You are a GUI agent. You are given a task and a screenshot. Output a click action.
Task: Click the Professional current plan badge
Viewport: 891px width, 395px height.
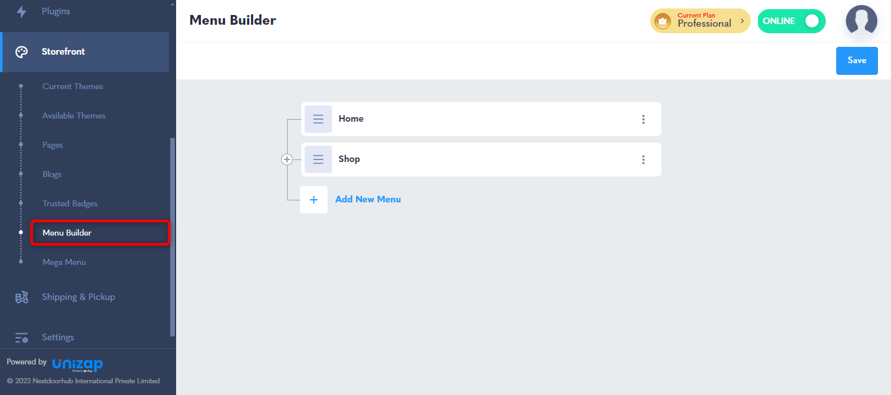(701, 21)
